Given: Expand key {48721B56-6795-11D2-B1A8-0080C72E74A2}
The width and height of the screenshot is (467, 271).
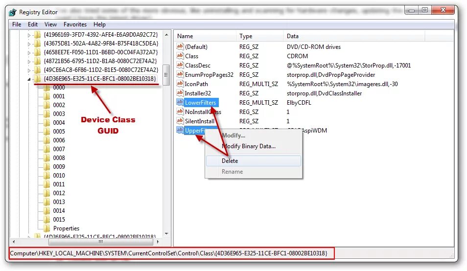Looking at the screenshot, I should [29, 62].
